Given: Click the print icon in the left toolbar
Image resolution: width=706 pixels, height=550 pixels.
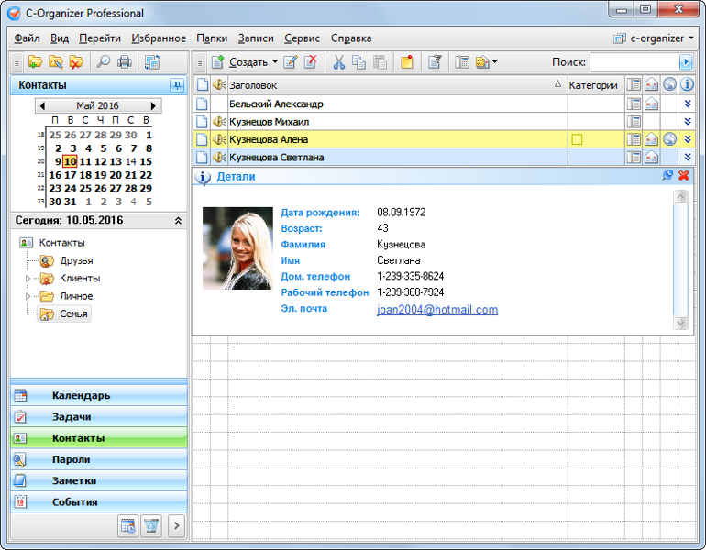Looking at the screenshot, I should click(125, 62).
